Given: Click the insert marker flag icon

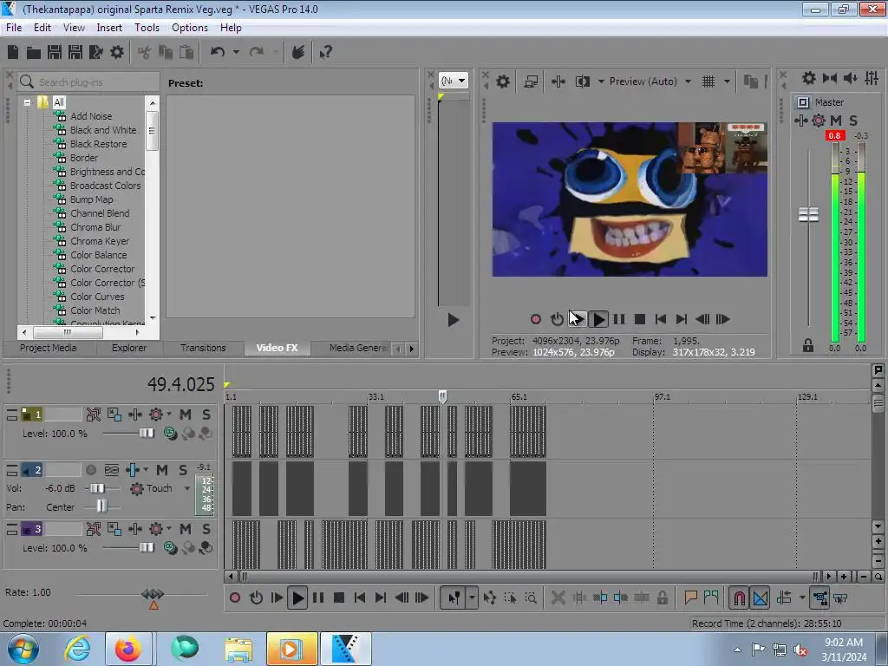Looking at the screenshot, I should [690, 597].
